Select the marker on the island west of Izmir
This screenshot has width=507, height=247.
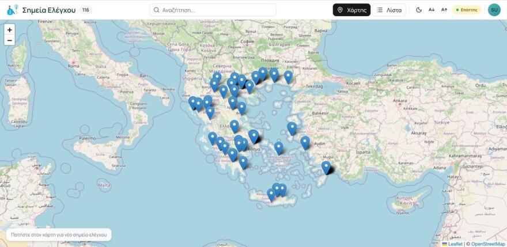pos(292,128)
